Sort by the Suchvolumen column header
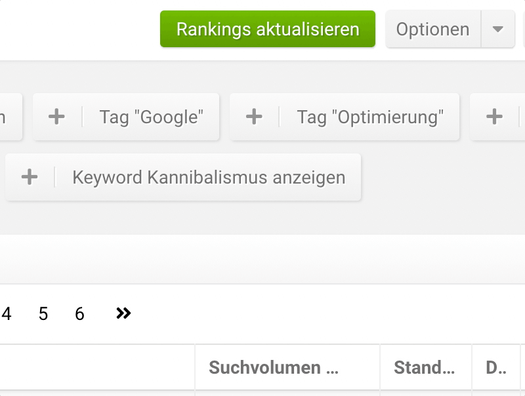 274,367
